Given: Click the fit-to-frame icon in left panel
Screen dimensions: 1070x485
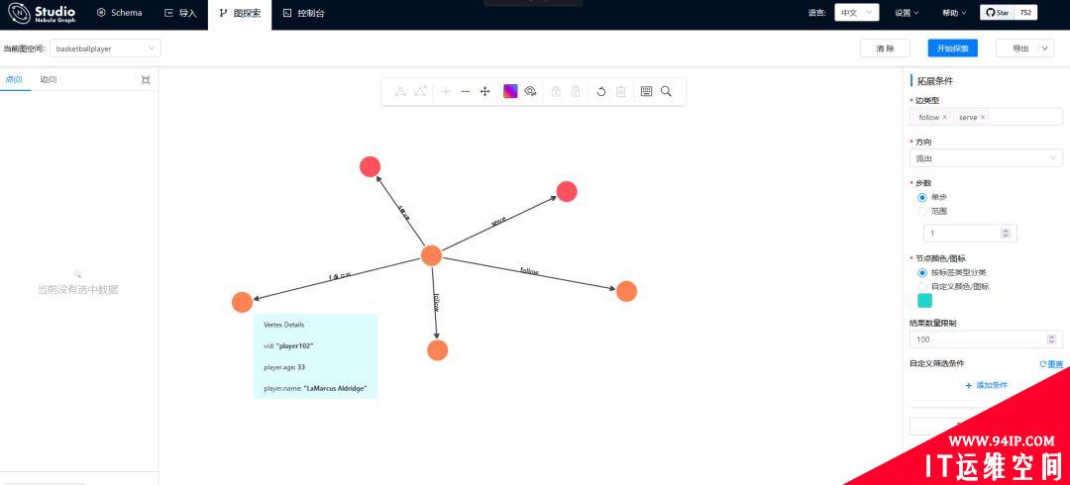Looking at the screenshot, I should point(146,80).
